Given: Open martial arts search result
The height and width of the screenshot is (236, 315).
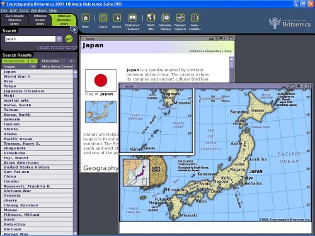Looking at the screenshot, I should pyautogui.click(x=37, y=101).
